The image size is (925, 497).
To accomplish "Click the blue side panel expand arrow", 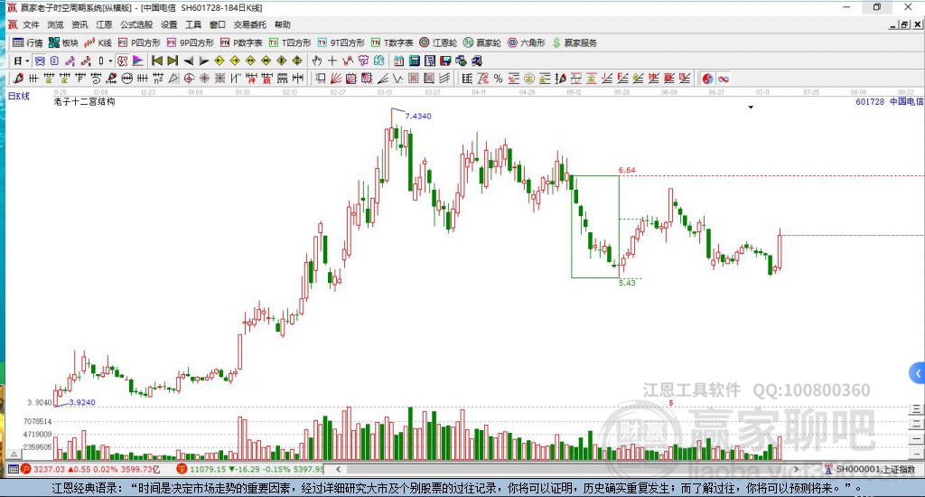I will coord(917,373).
